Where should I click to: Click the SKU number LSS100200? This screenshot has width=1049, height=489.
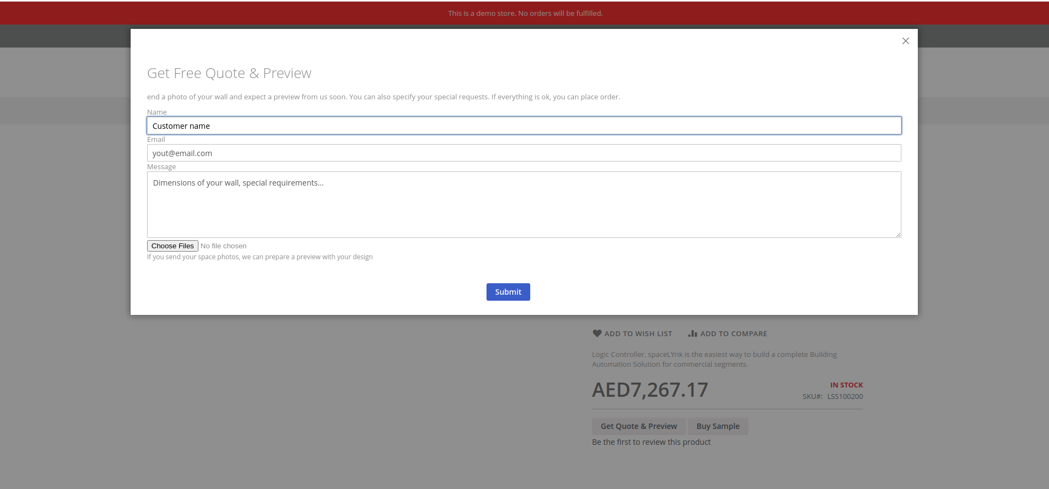[845, 397]
